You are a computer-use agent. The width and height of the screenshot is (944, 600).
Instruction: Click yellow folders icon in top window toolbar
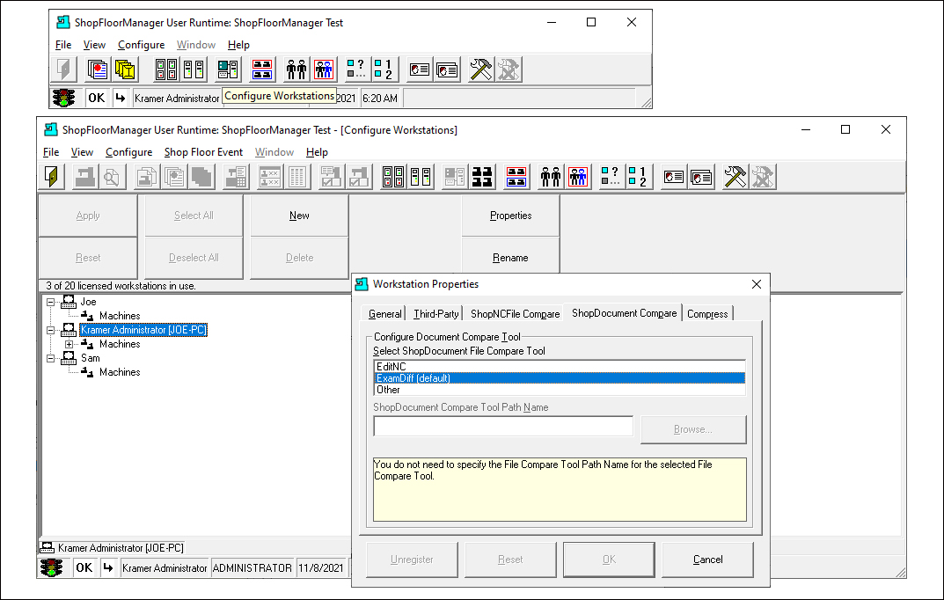pos(125,70)
